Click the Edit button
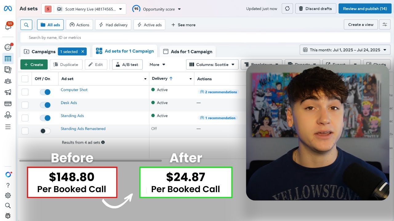Screen dimensions: 394x221 [96, 64]
